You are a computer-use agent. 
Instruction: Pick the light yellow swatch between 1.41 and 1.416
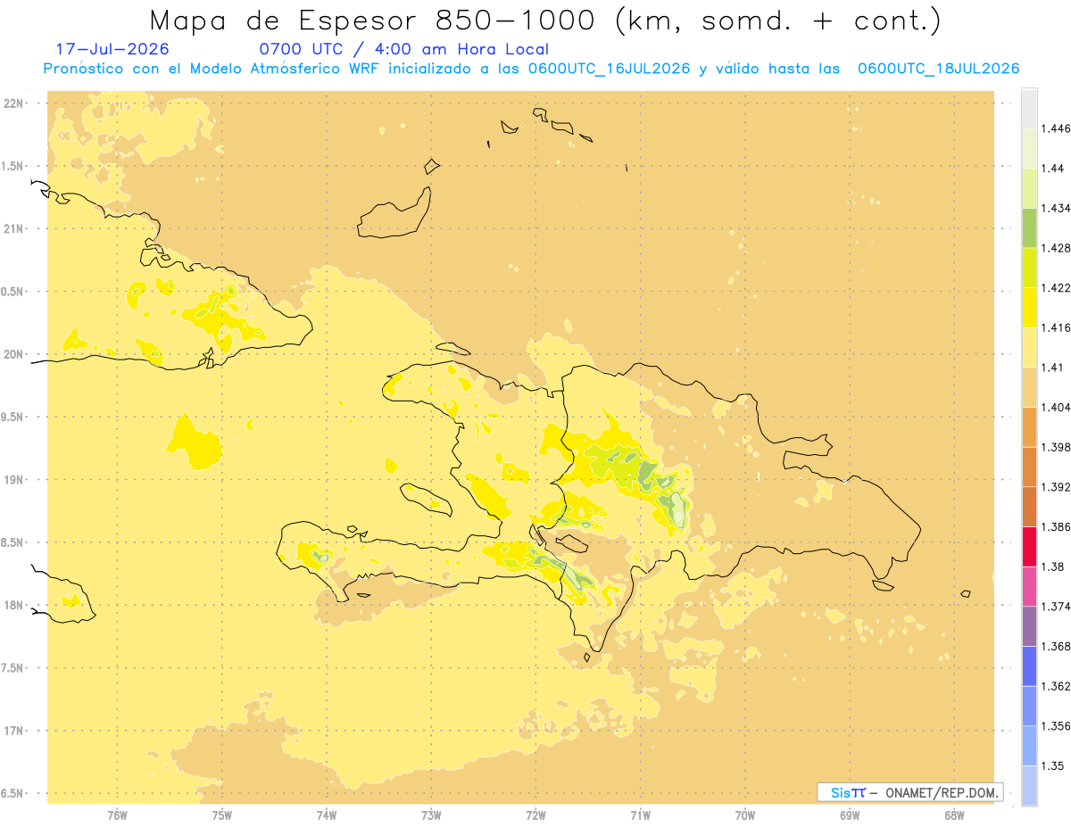pyautogui.click(x=1029, y=347)
